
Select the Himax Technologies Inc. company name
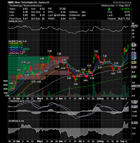[26, 2]
